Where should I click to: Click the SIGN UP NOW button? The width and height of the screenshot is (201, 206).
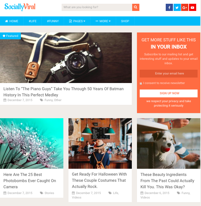[168, 93]
